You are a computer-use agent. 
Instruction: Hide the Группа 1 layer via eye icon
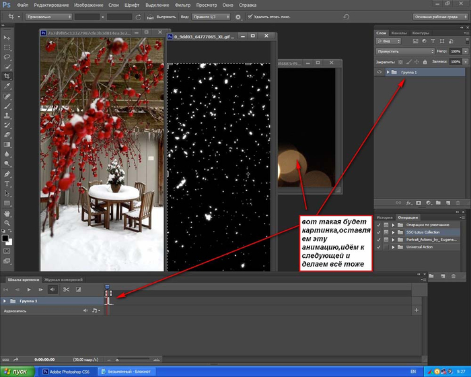coord(379,72)
